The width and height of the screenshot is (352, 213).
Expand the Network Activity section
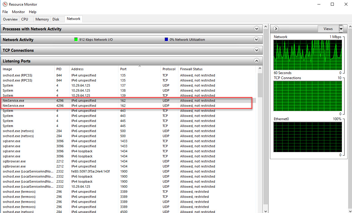coord(257,40)
